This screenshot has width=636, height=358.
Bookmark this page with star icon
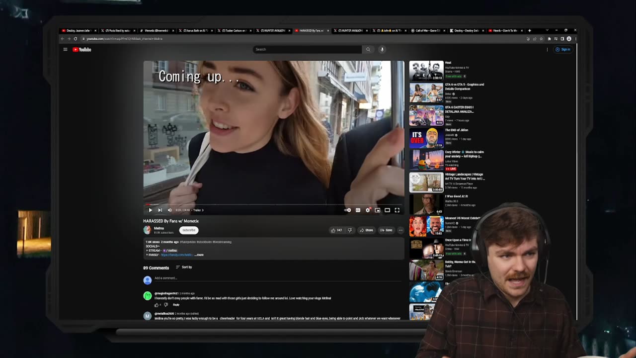click(541, 39)
